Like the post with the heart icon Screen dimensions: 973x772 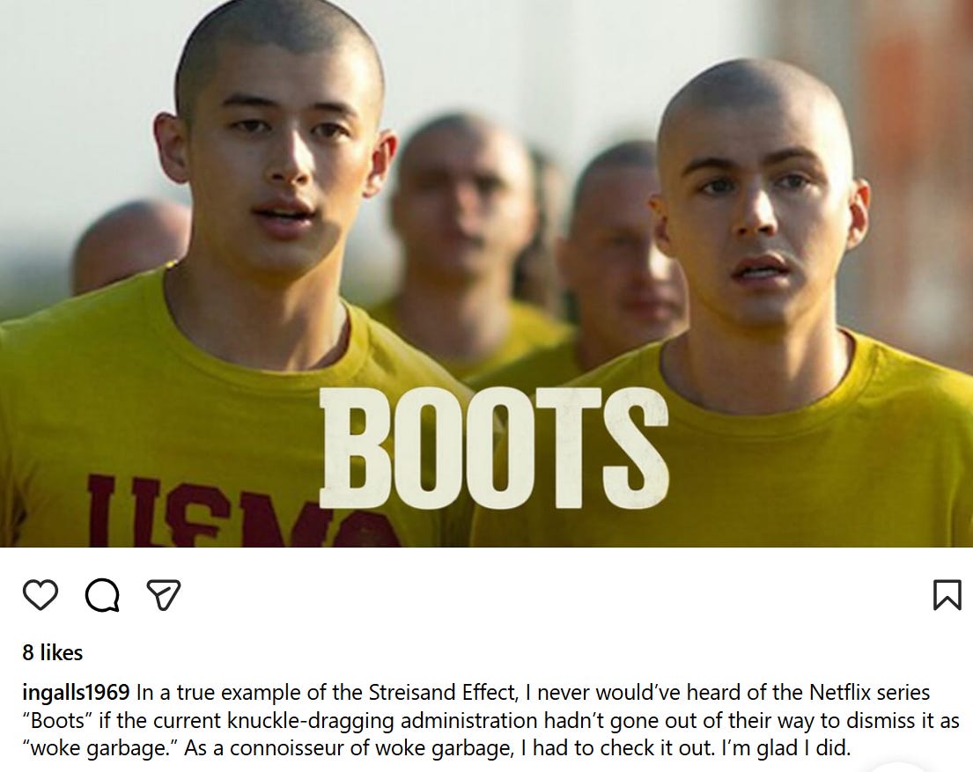tap(41, 595)
